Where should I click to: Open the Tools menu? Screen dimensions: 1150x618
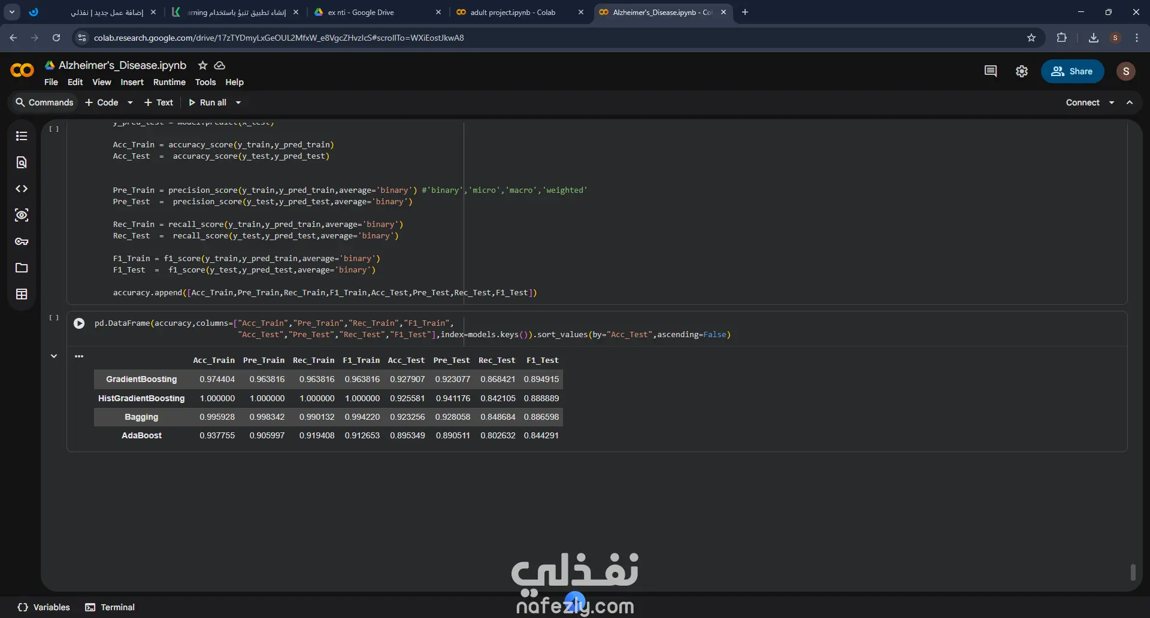[205, 82]
